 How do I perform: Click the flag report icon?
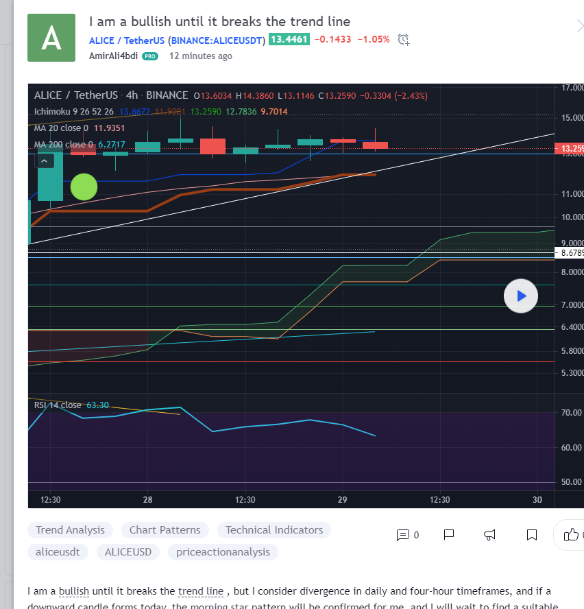[x=449, y=535]
